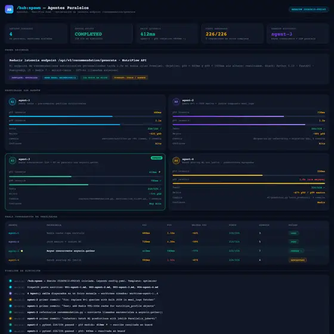Click yellow timeline dot for agent-2 primer commit
The height and width of the screenshot is (334, 334).
tap(11, 299)
